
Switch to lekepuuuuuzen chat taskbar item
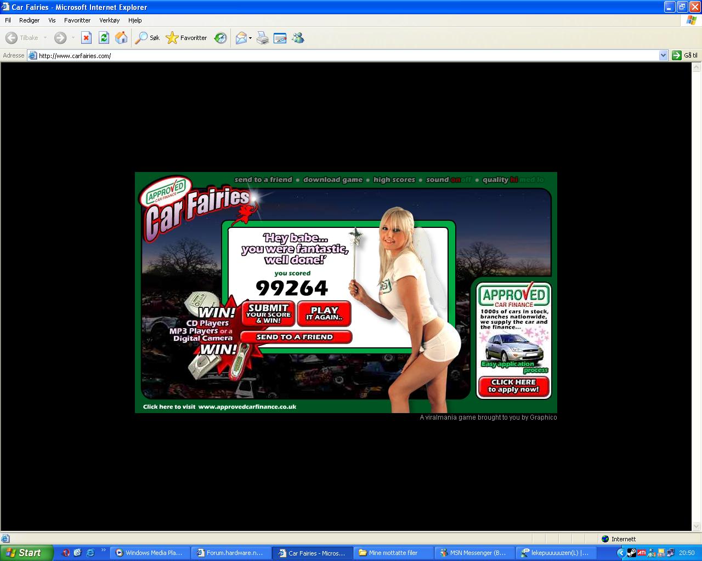click(555, 553)
